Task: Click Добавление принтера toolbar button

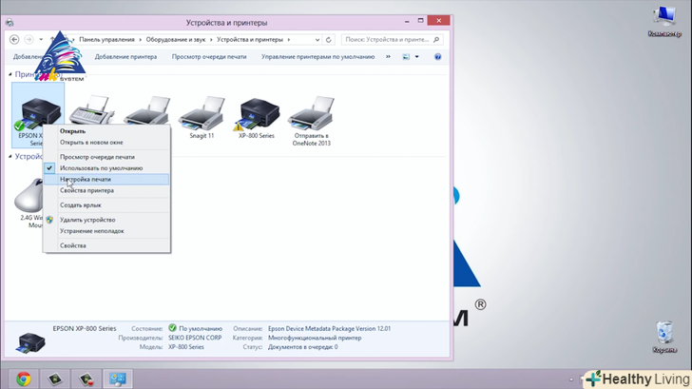Action: (125, 56)
